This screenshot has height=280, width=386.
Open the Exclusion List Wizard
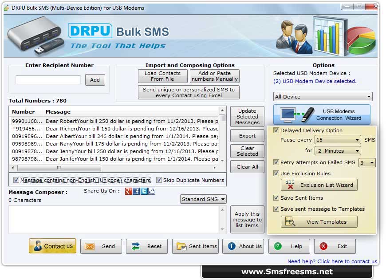(x=319, y=185)
